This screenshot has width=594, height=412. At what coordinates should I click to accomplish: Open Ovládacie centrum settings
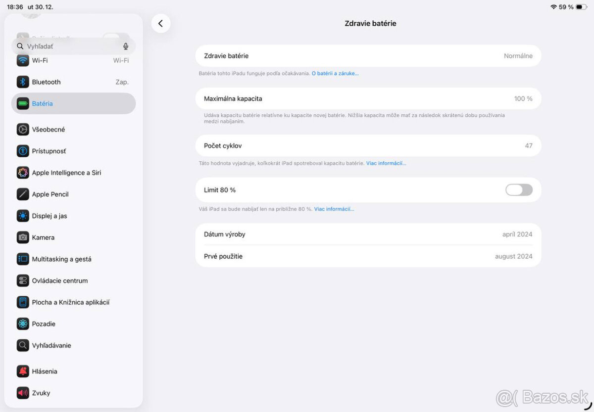pyautogui.click(x=59, y=280)
